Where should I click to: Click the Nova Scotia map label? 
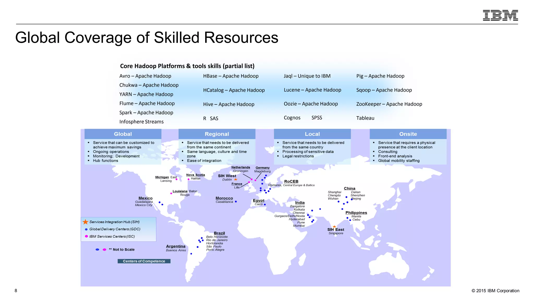tap(196, 175)
